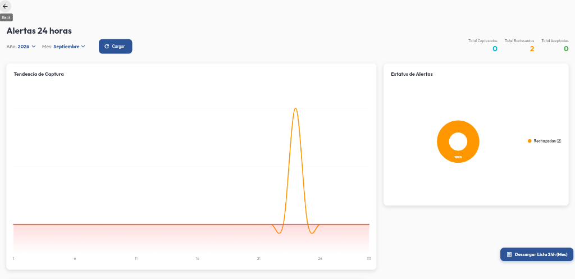
Task: Click the Cargar button
Action: pos(115,47)
